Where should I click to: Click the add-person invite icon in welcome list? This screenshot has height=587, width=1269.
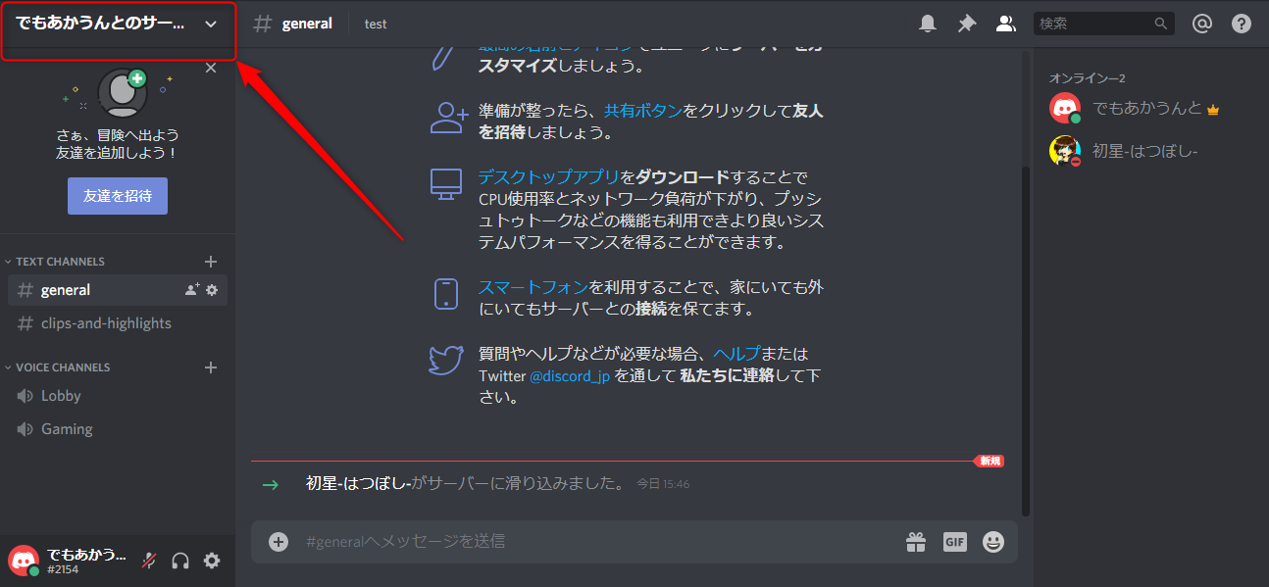(449, 118)
